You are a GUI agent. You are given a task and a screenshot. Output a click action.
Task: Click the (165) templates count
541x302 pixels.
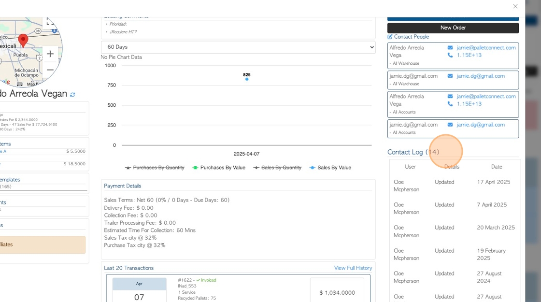tap(5, 187)
